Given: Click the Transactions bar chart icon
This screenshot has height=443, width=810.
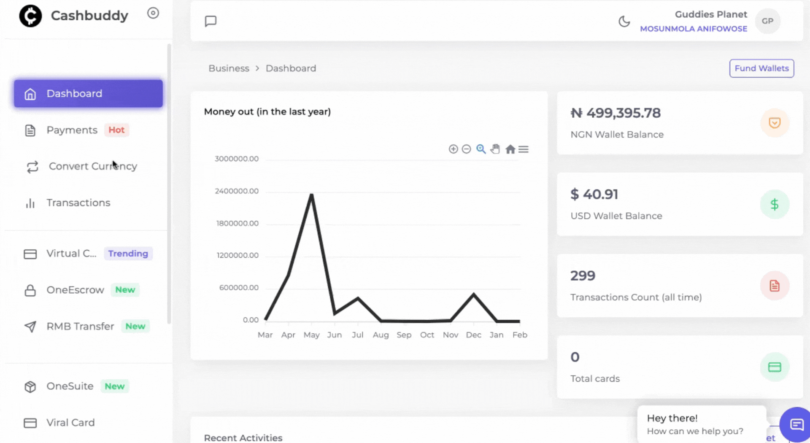Looking at the screenshot, I should point(30,203).
